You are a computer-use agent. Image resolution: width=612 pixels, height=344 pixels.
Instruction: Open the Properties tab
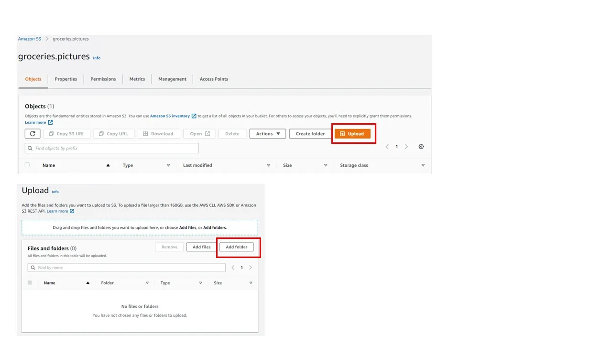[x=66, y=79]
